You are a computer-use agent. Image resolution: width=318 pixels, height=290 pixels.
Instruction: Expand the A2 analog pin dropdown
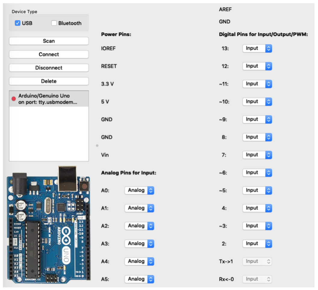(x=139, y=226)
